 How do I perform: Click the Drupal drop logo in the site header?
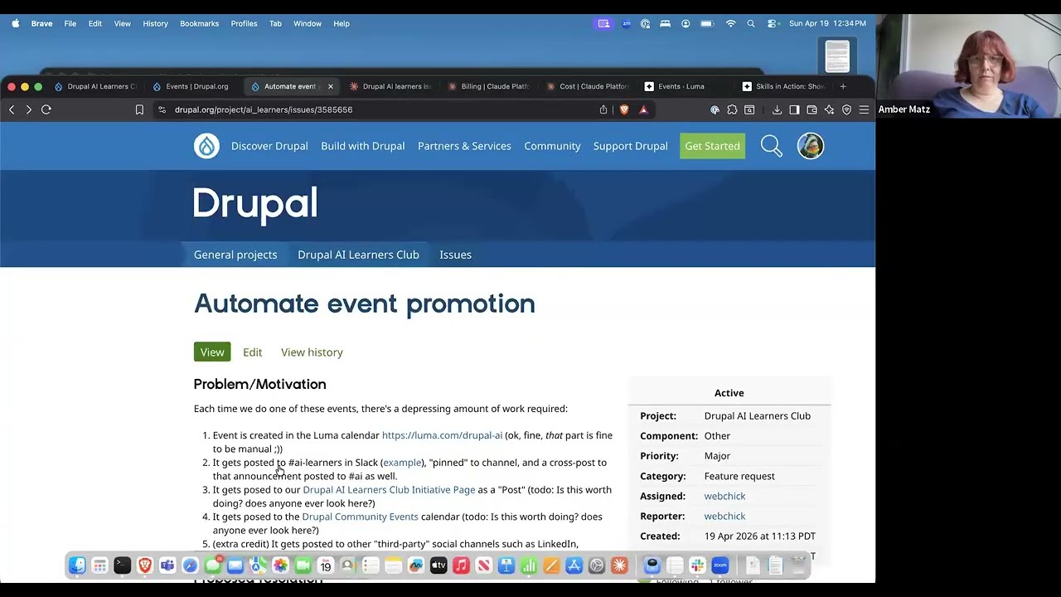[206, 146]
